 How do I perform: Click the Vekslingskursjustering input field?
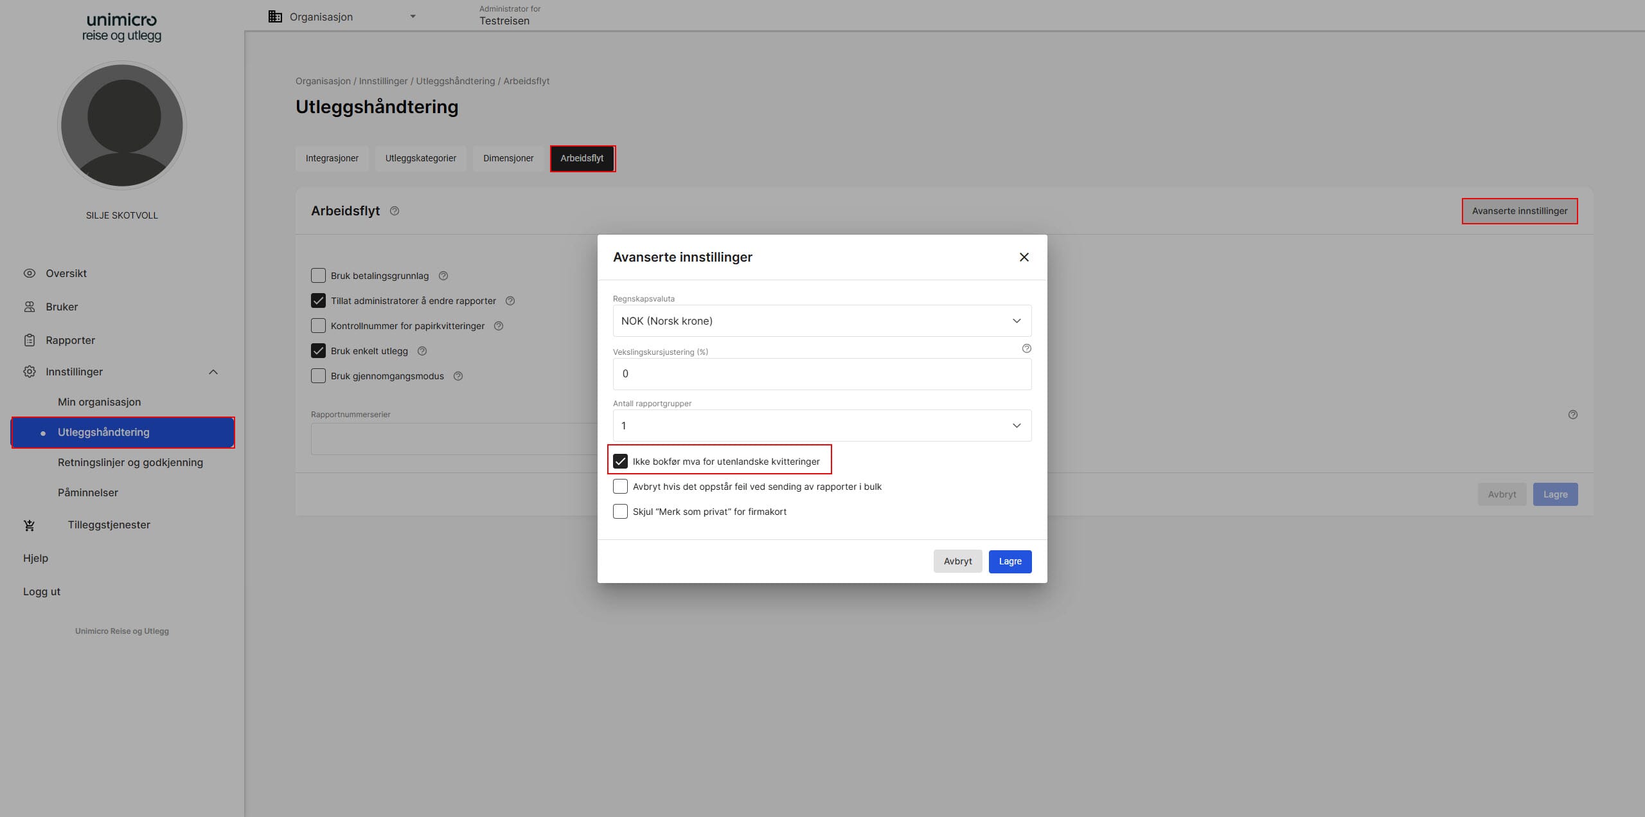coord(822,374)
